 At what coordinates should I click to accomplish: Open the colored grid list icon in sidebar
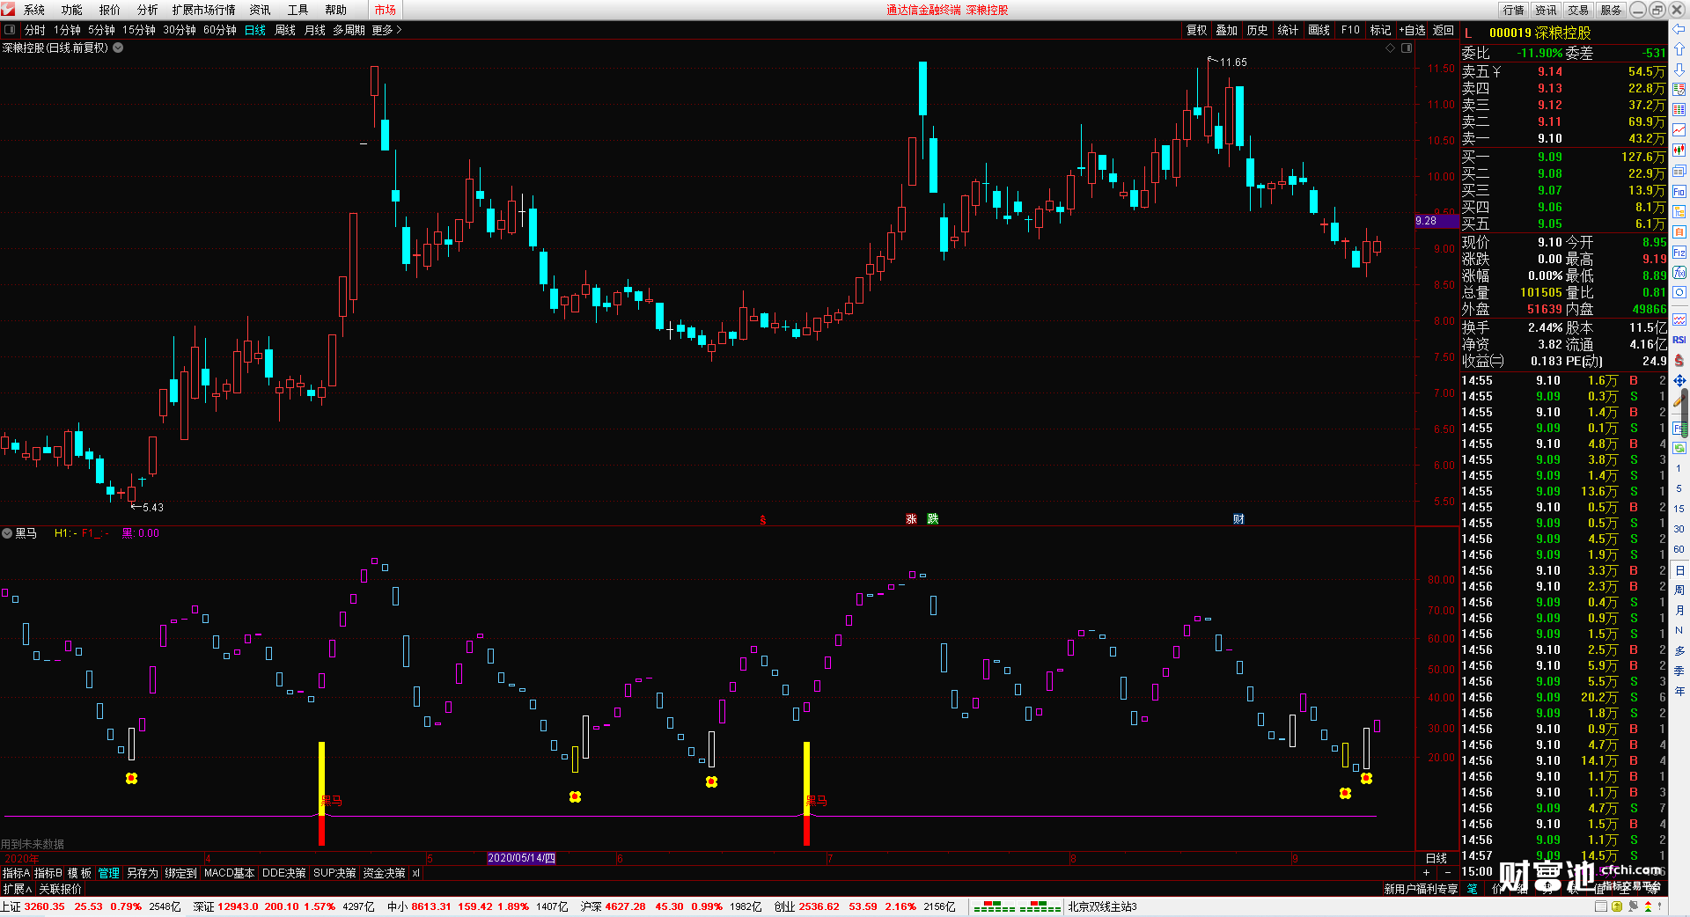coord(1679,110)
